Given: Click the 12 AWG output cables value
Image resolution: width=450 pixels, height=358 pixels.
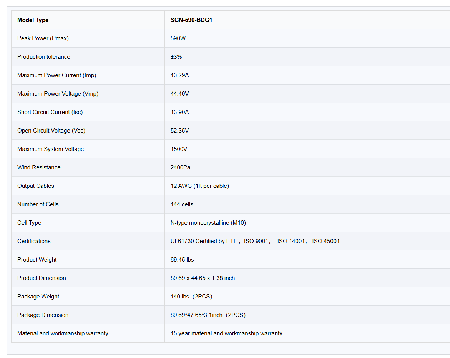Looking at the screenshot, I should click(200, 186).
